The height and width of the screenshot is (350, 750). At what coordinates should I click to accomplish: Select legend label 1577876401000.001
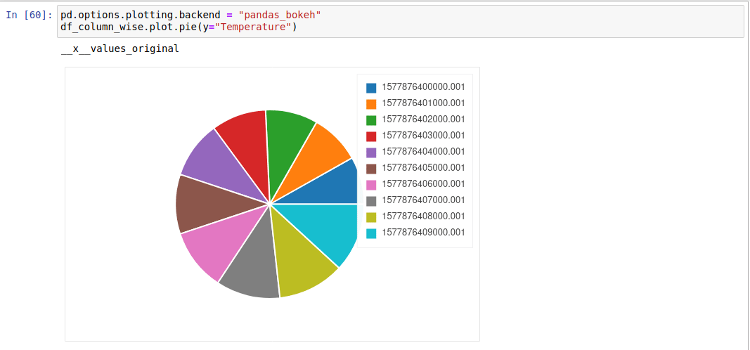point(423,103)
